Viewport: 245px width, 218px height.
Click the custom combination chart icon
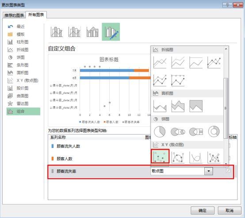pyautogui.click(x=111, y=32)
